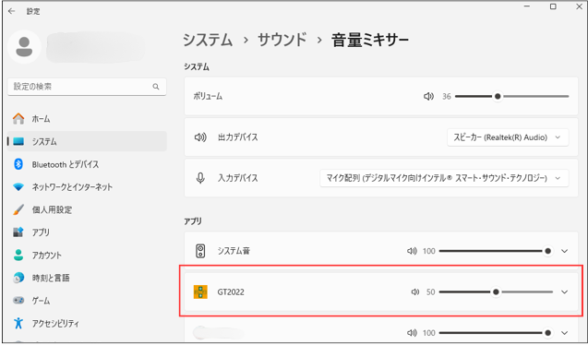Open アプリ in the sidebar

click(87, 232)
